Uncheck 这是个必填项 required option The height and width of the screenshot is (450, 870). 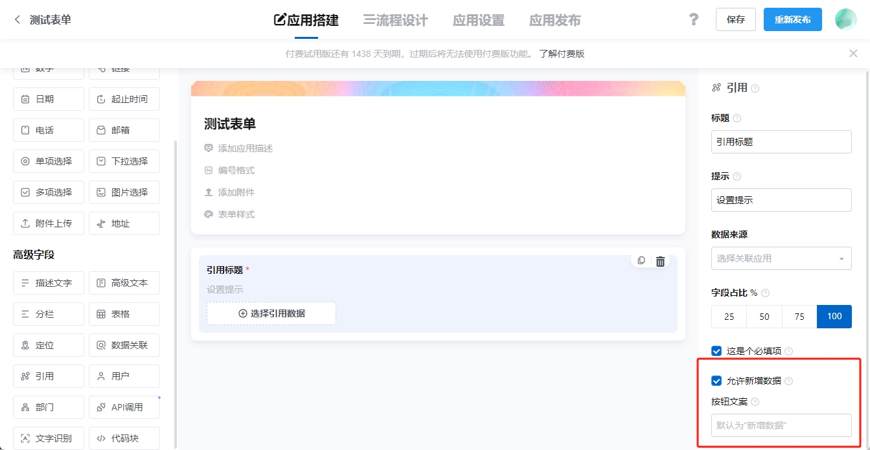716,350
